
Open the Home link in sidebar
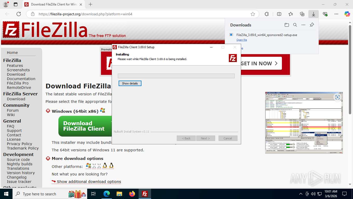(x=12, y=53)
